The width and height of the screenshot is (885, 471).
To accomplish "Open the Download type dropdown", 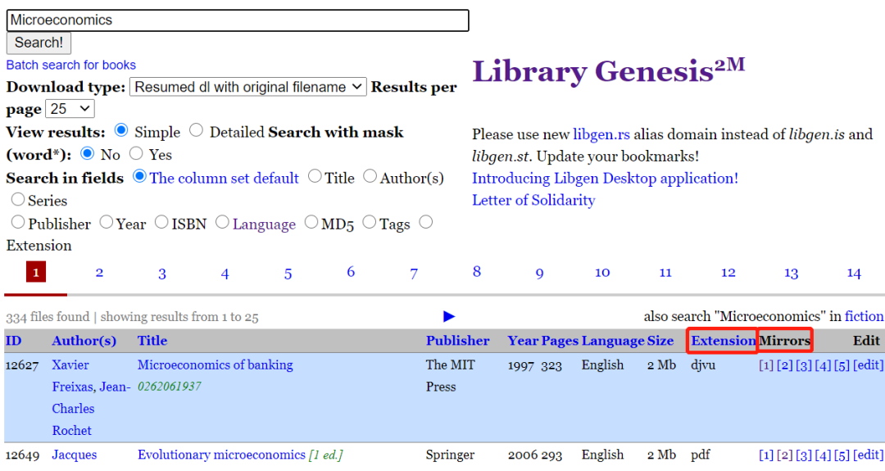I will point(247,87).
